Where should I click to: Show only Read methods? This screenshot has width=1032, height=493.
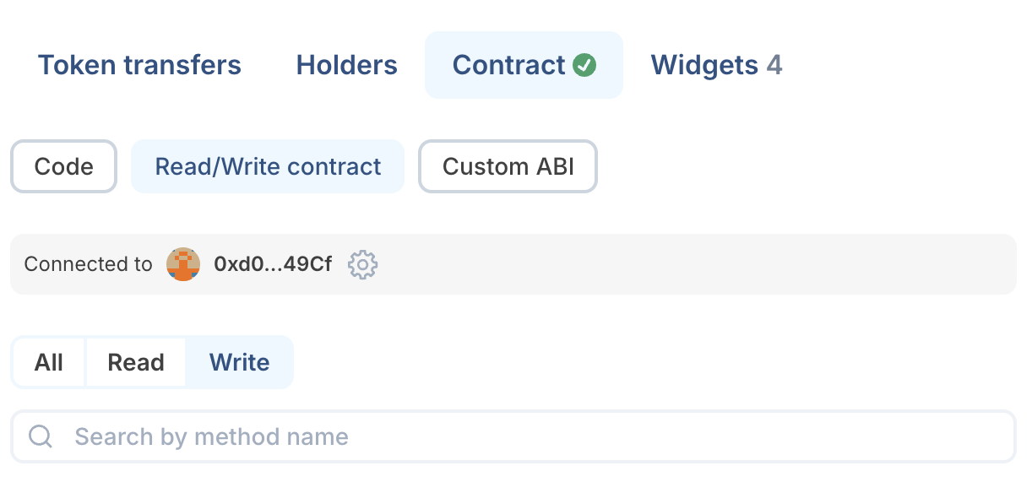click(135, 362)
